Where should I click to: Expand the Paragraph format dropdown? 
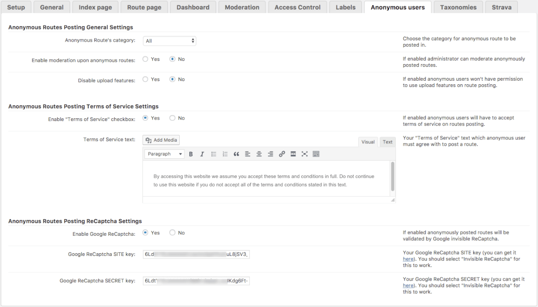click(x=165, y=154)
